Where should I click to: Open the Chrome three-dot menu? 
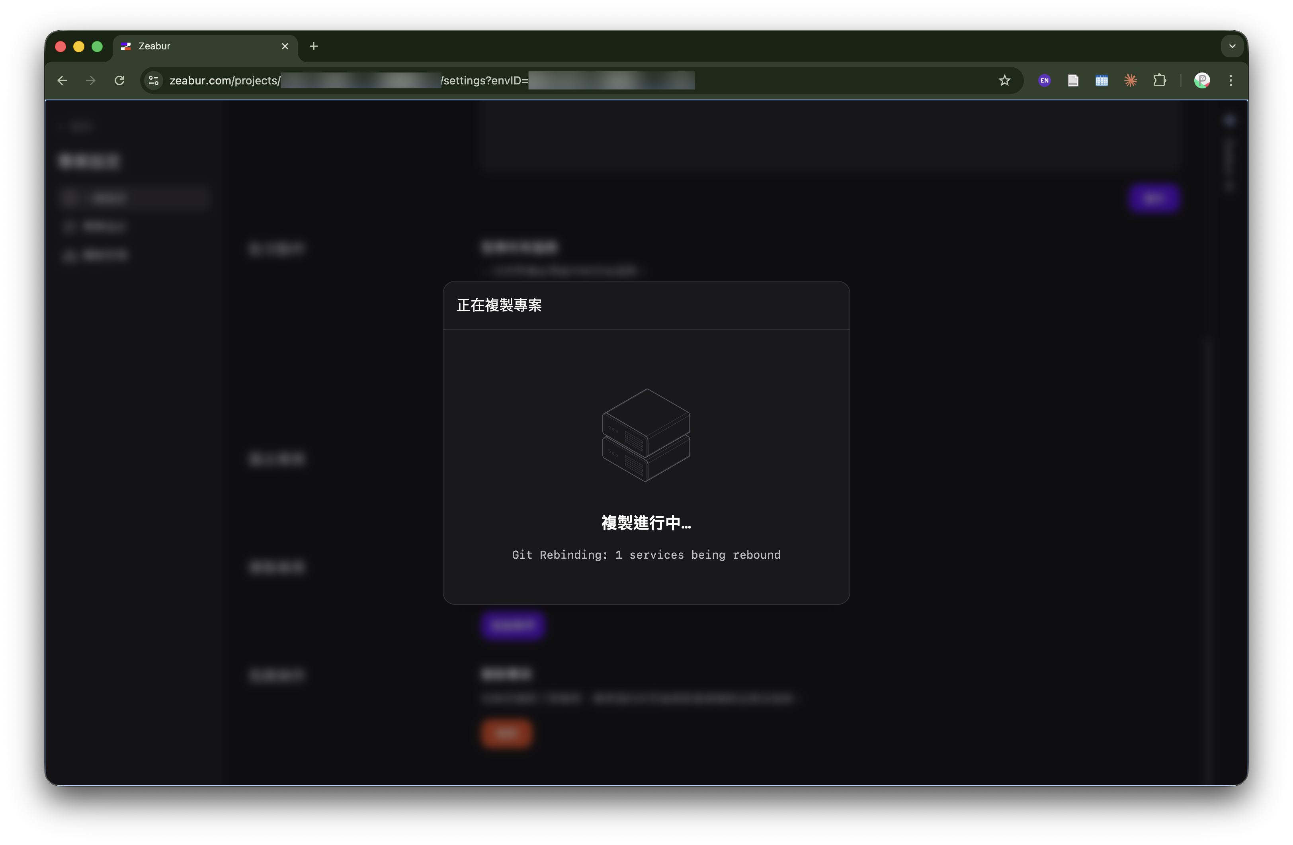(x=1230, y=80)
